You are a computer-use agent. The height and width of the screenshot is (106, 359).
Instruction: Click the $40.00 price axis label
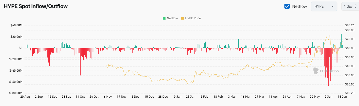(x=350, y=66)
